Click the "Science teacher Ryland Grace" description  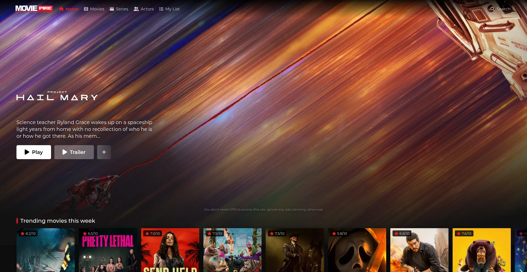tap(84, 129)
